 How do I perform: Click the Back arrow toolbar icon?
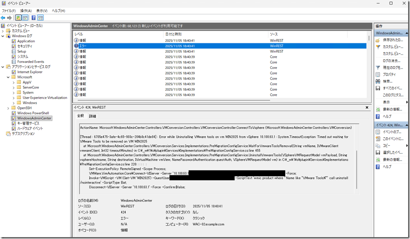tap(3, 18)
